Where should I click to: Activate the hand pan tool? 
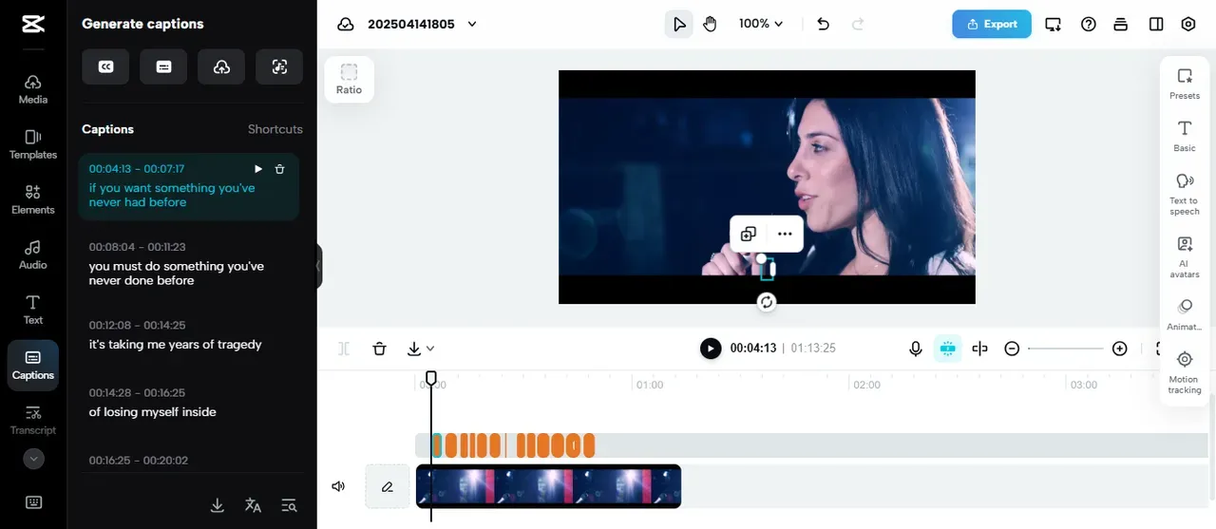click(710, 24)
